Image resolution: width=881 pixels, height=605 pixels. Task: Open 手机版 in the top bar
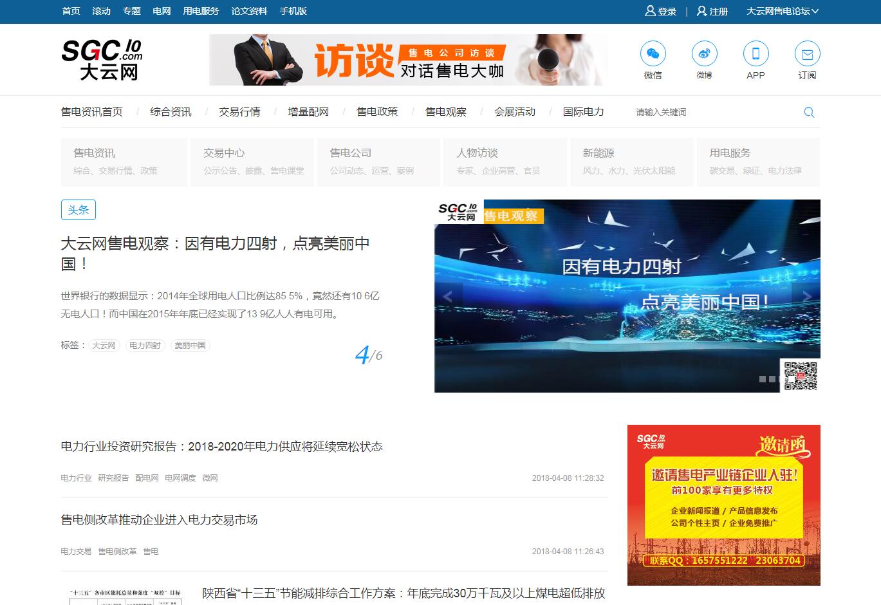click(293, 11)
